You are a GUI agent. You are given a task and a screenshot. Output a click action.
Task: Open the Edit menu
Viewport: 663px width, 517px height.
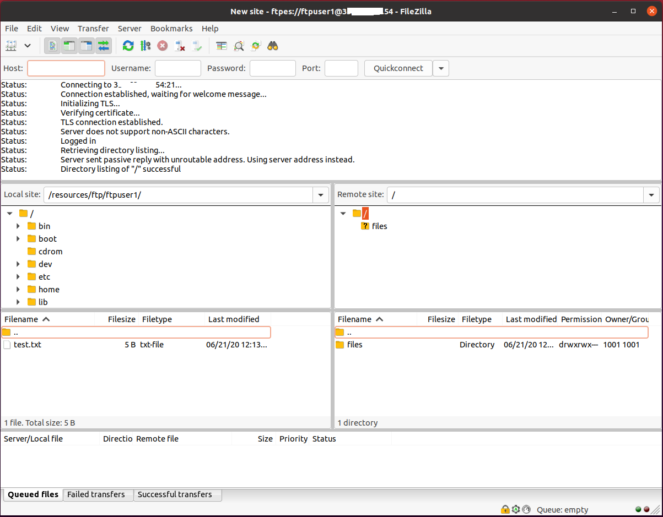point(34,29)
